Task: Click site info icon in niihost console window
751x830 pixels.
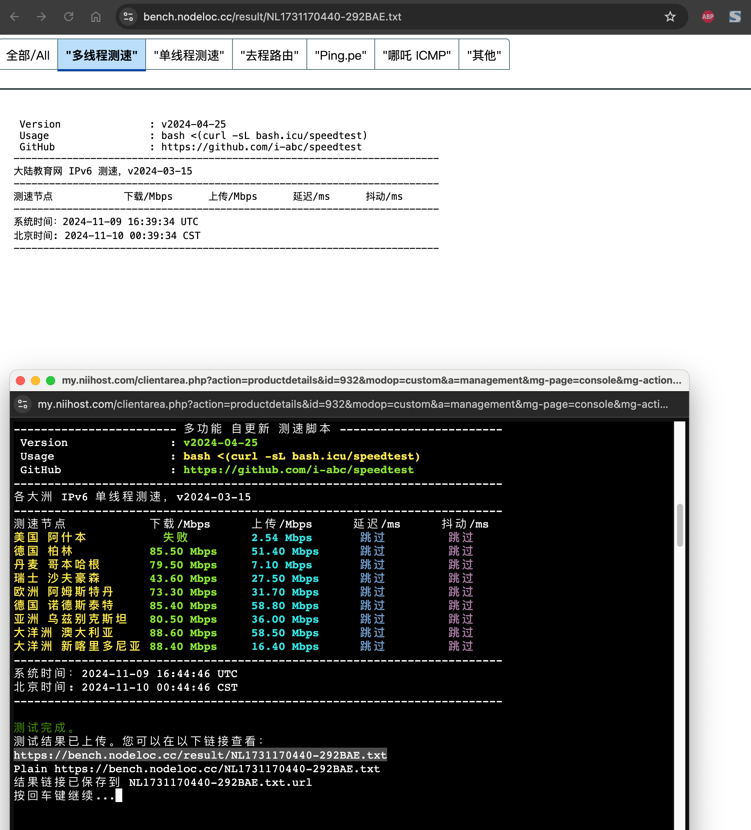Action: [x=23, y=404]
